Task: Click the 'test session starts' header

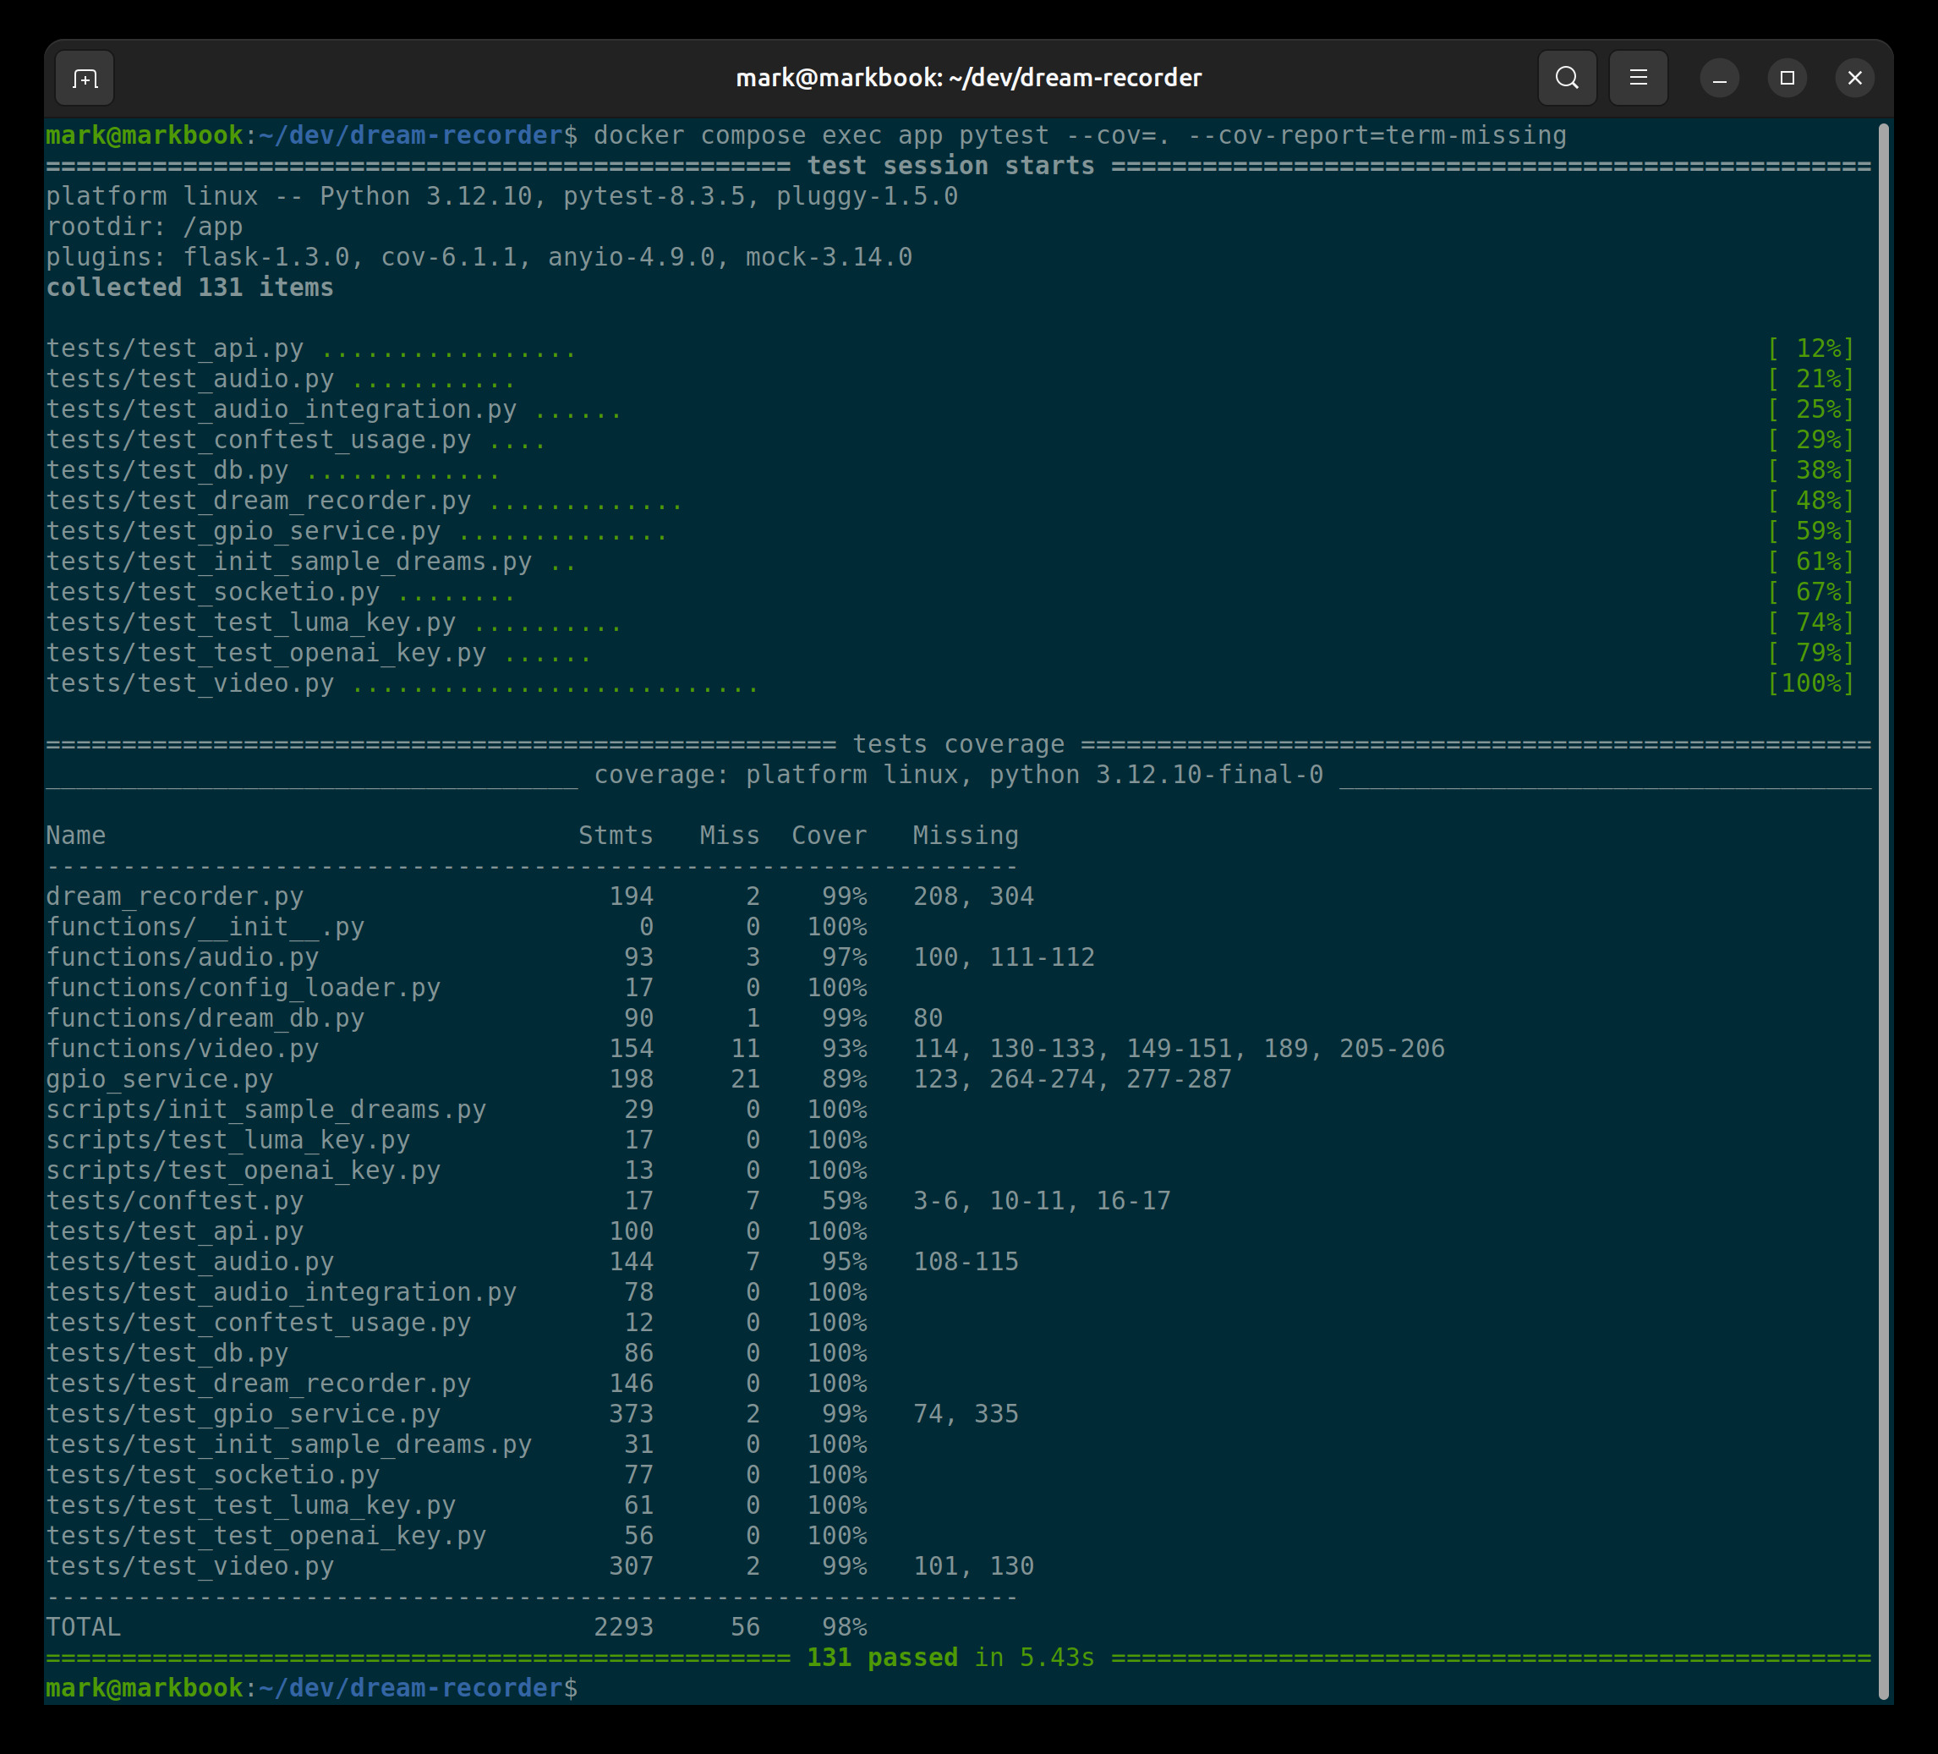Action: 950,167
